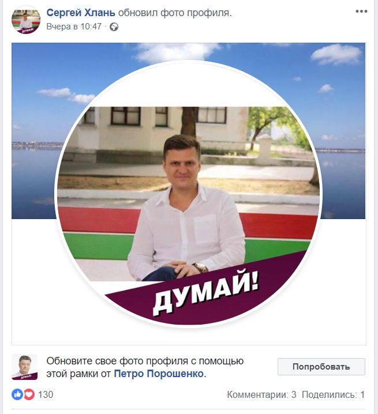
Task: Click the white cloud on the cover's right
Action: tap(336, 55)
